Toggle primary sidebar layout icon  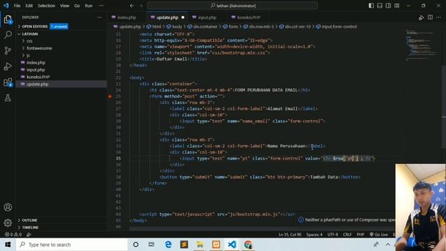[x=371, y=6]
